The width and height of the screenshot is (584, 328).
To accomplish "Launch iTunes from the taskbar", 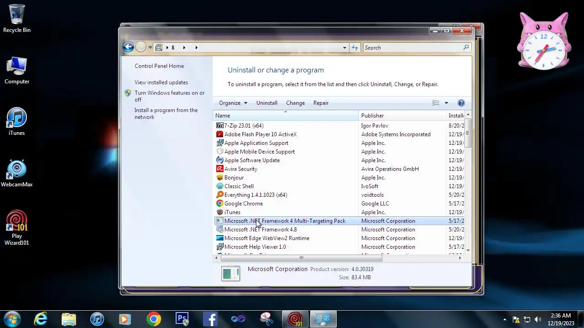I will [97, 319].
